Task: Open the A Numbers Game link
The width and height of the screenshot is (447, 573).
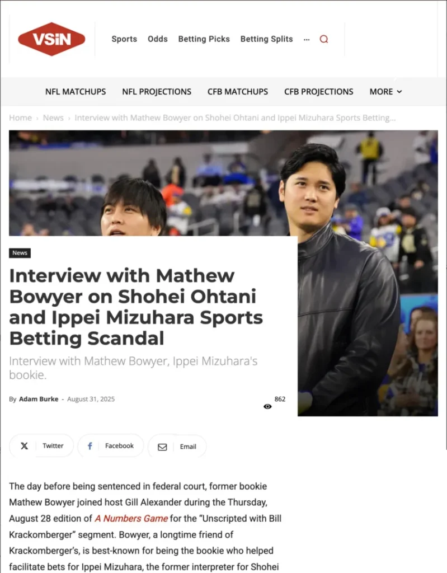Action: [131, 519]
